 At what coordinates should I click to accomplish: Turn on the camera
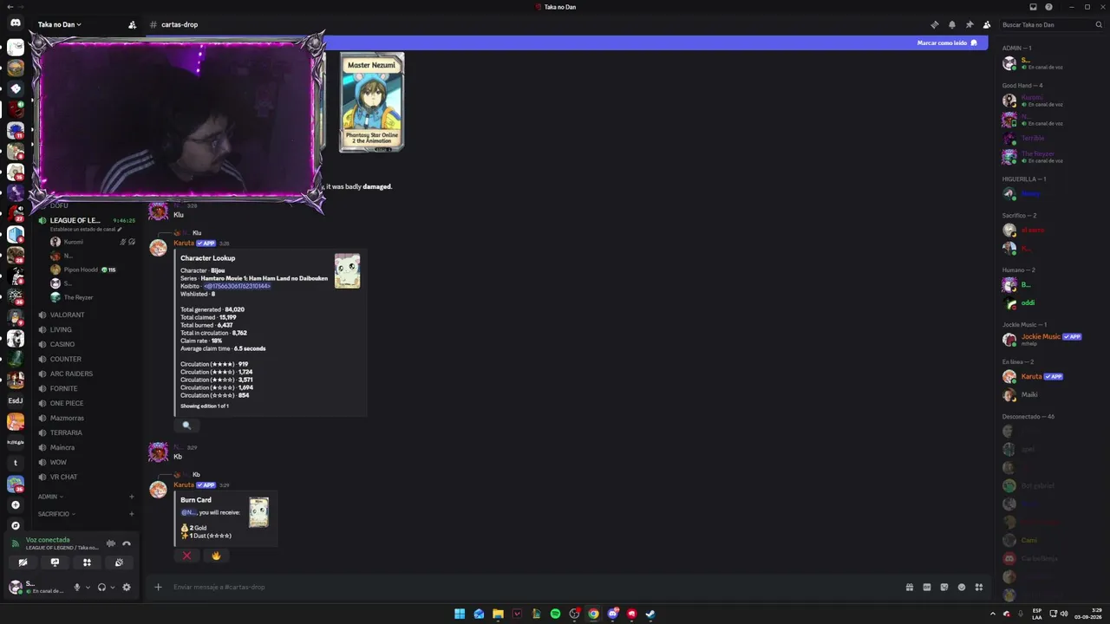pos(23,562)
